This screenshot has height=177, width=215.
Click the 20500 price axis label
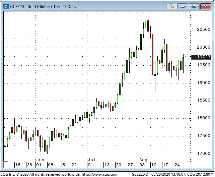[204, 29]
